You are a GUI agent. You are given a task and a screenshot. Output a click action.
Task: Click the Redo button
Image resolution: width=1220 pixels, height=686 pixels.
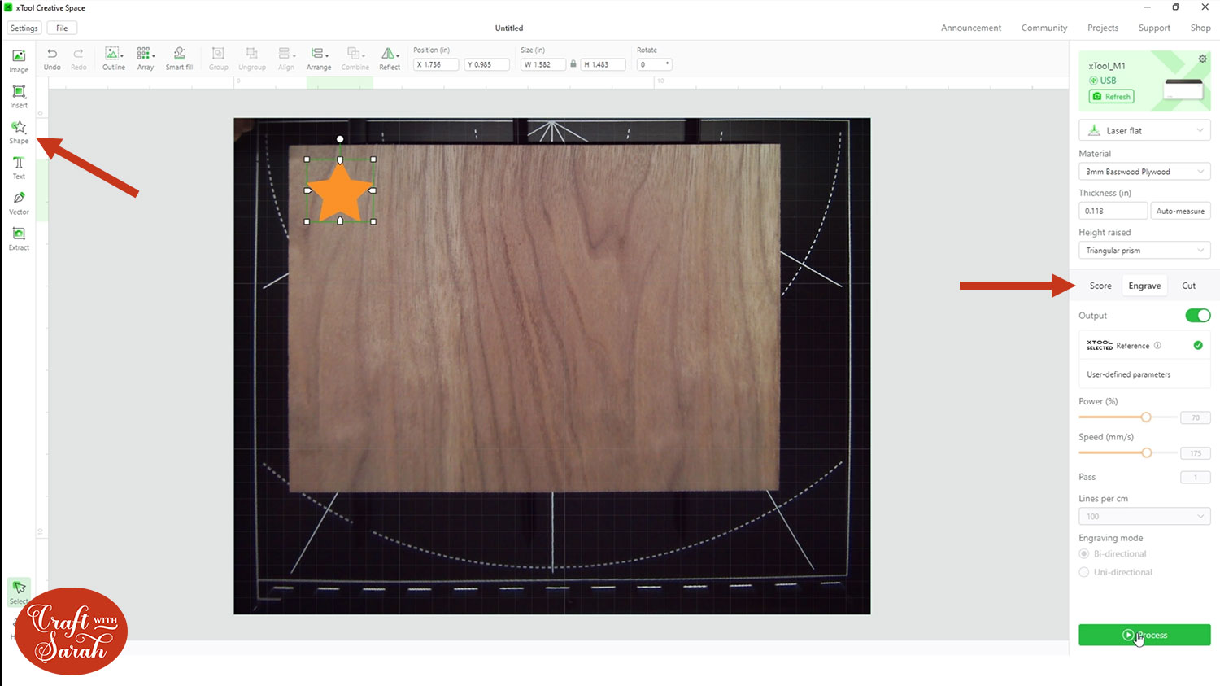[x=78, y=59]
